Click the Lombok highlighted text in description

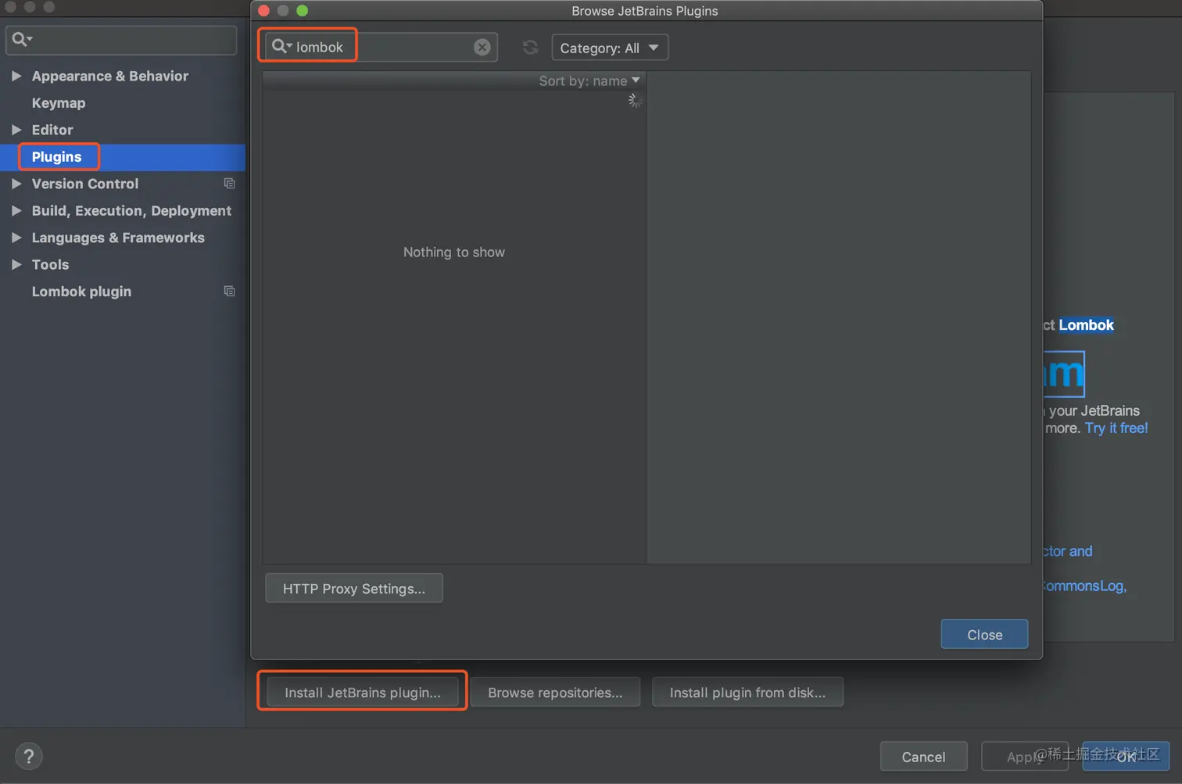coord(1087,325)
